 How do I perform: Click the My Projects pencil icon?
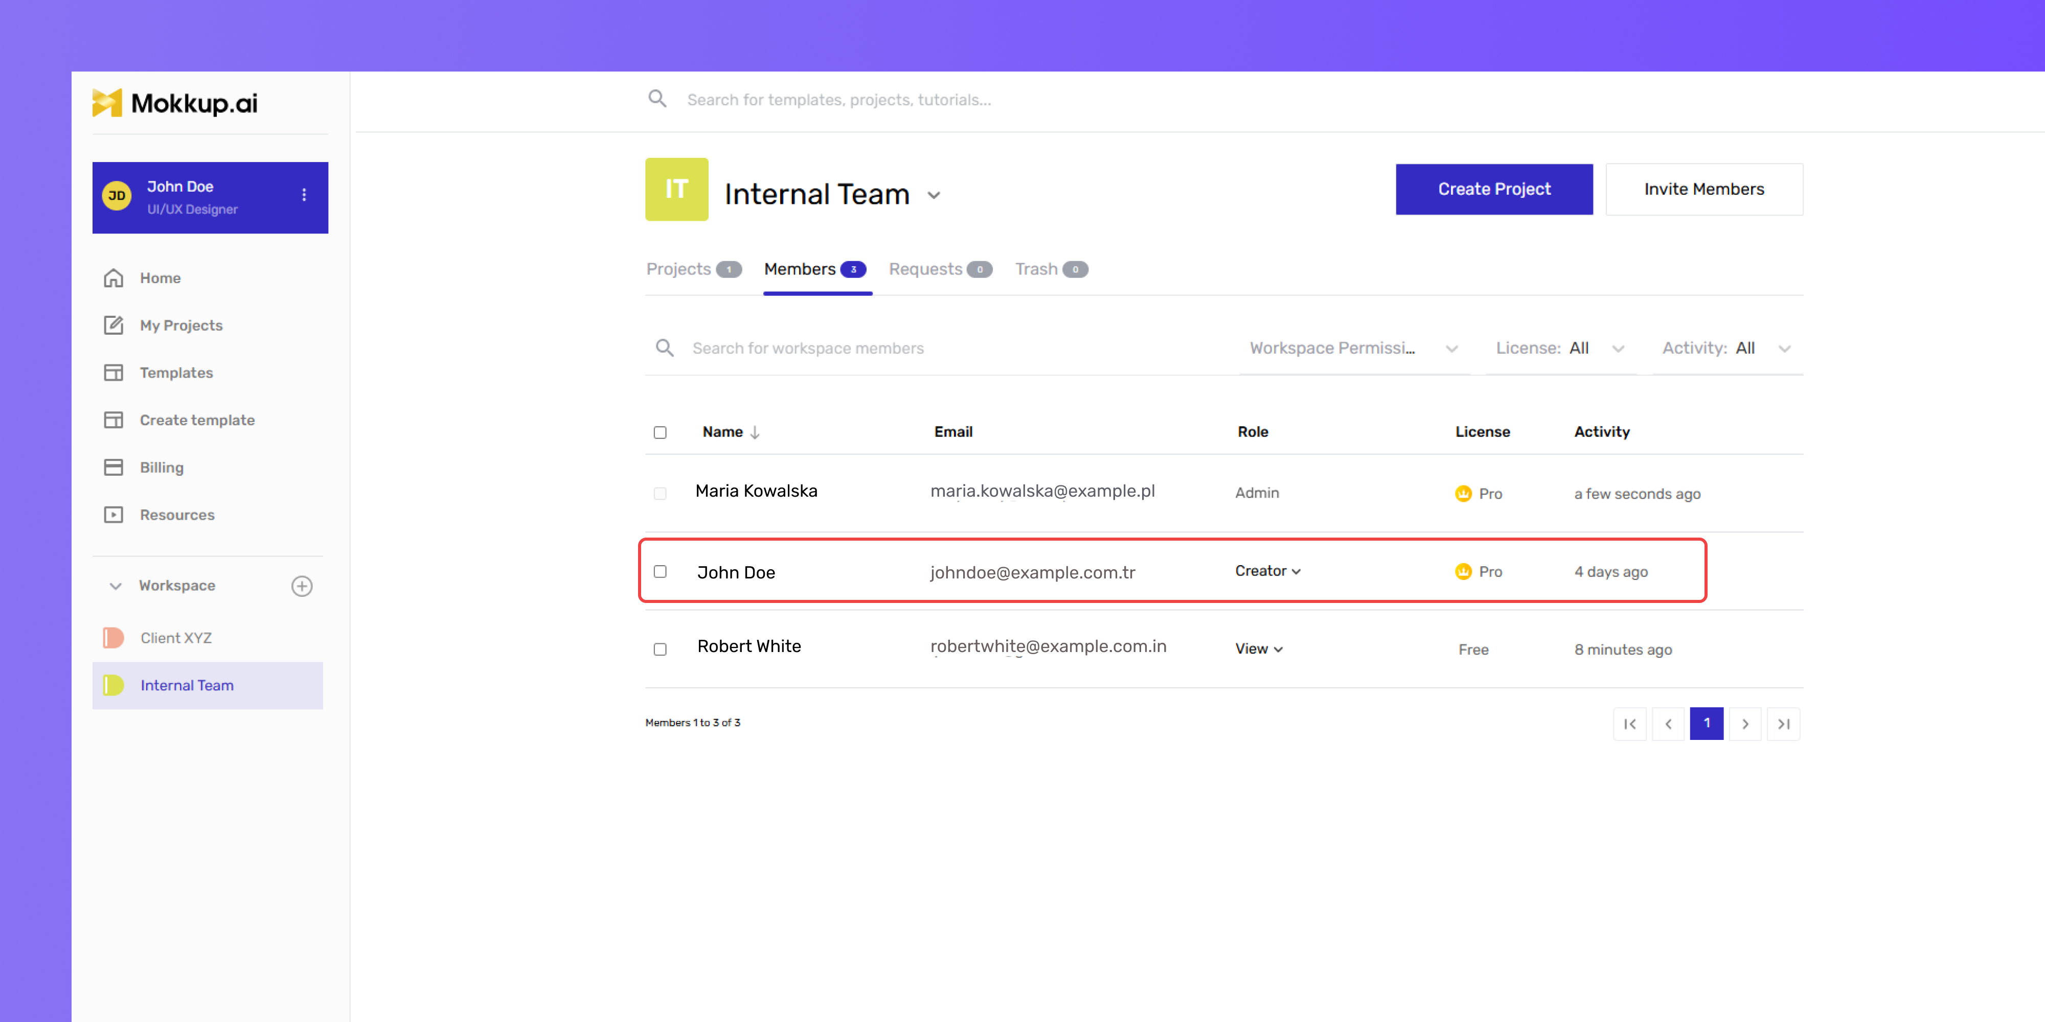(113, 326)
